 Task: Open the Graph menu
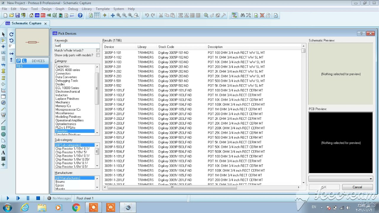[60, 9]
